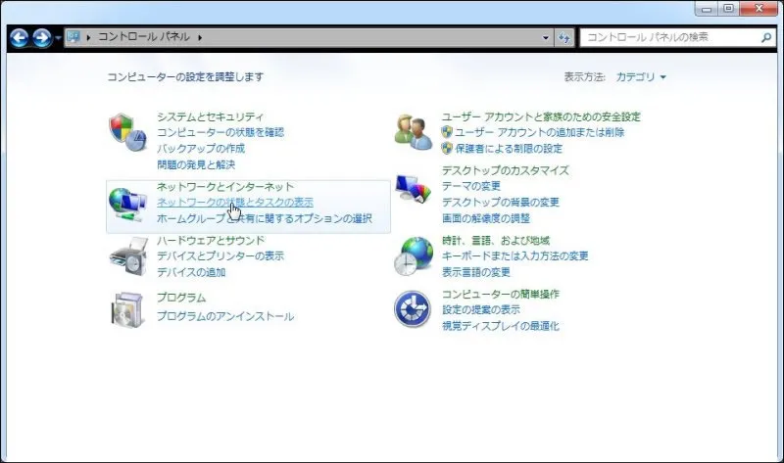Click the Back navigation arrow button
Viewport: 784px width, 463px height.
19,38
